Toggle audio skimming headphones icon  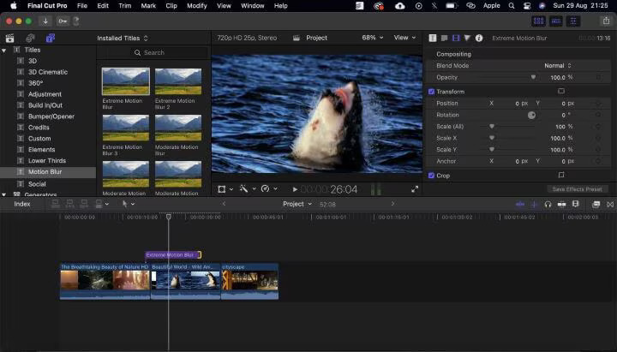[x=548, y=204]
